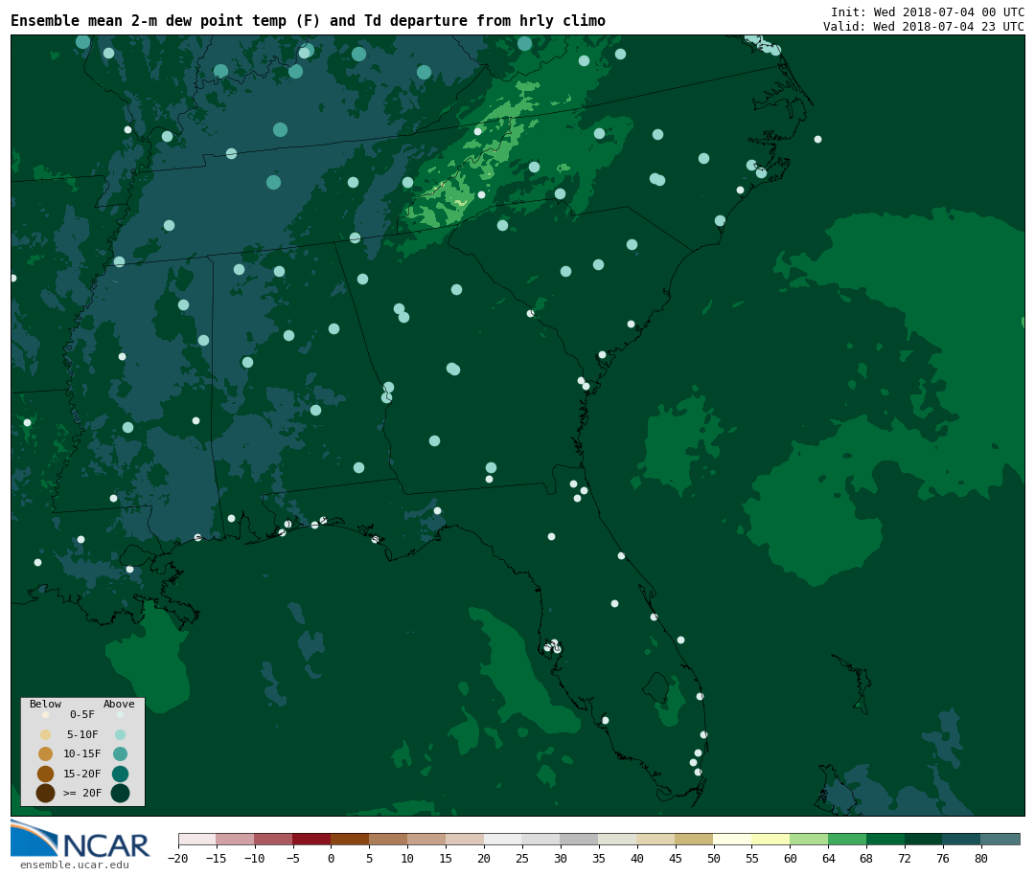Click the '64' colorbar tick label

[828, 858]
